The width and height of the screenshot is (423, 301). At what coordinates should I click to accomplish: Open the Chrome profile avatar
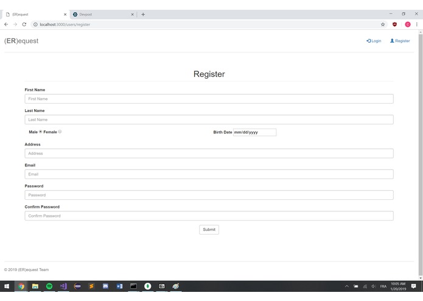[x=408, y=24]
